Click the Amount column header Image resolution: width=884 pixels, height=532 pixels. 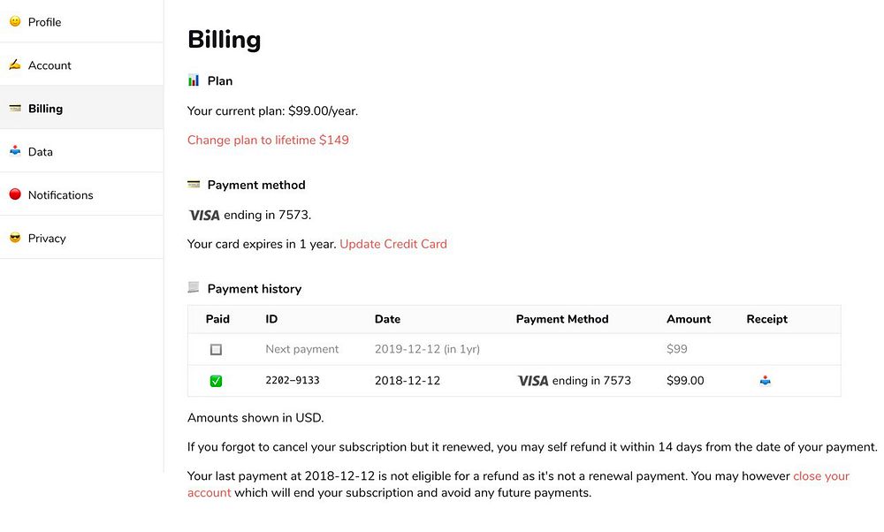pos(689,319)
